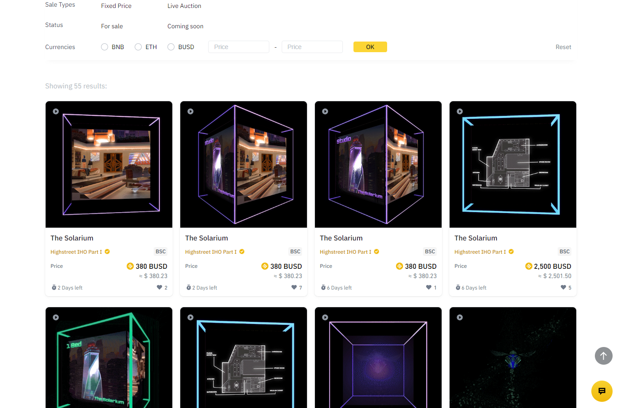Click the maximum Price input field
This screenshot has width=621, height=408.
tap(312, 47)
